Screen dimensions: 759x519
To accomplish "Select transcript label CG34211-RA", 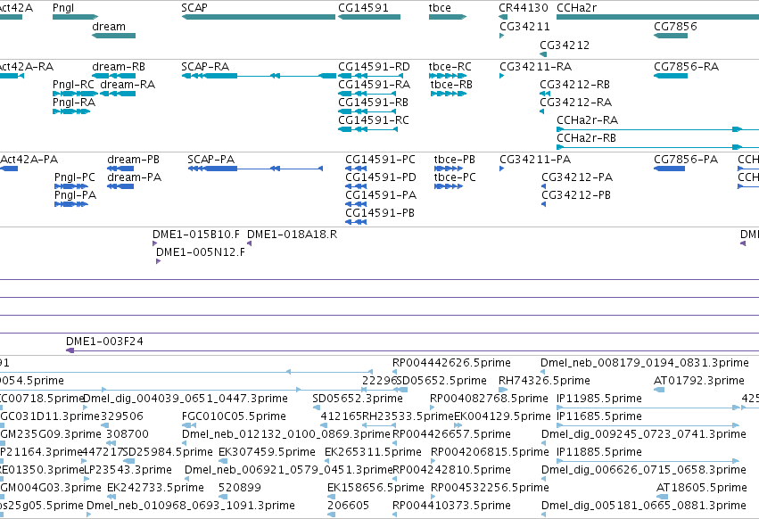I will pyautogui.click(x=535, y=66).
